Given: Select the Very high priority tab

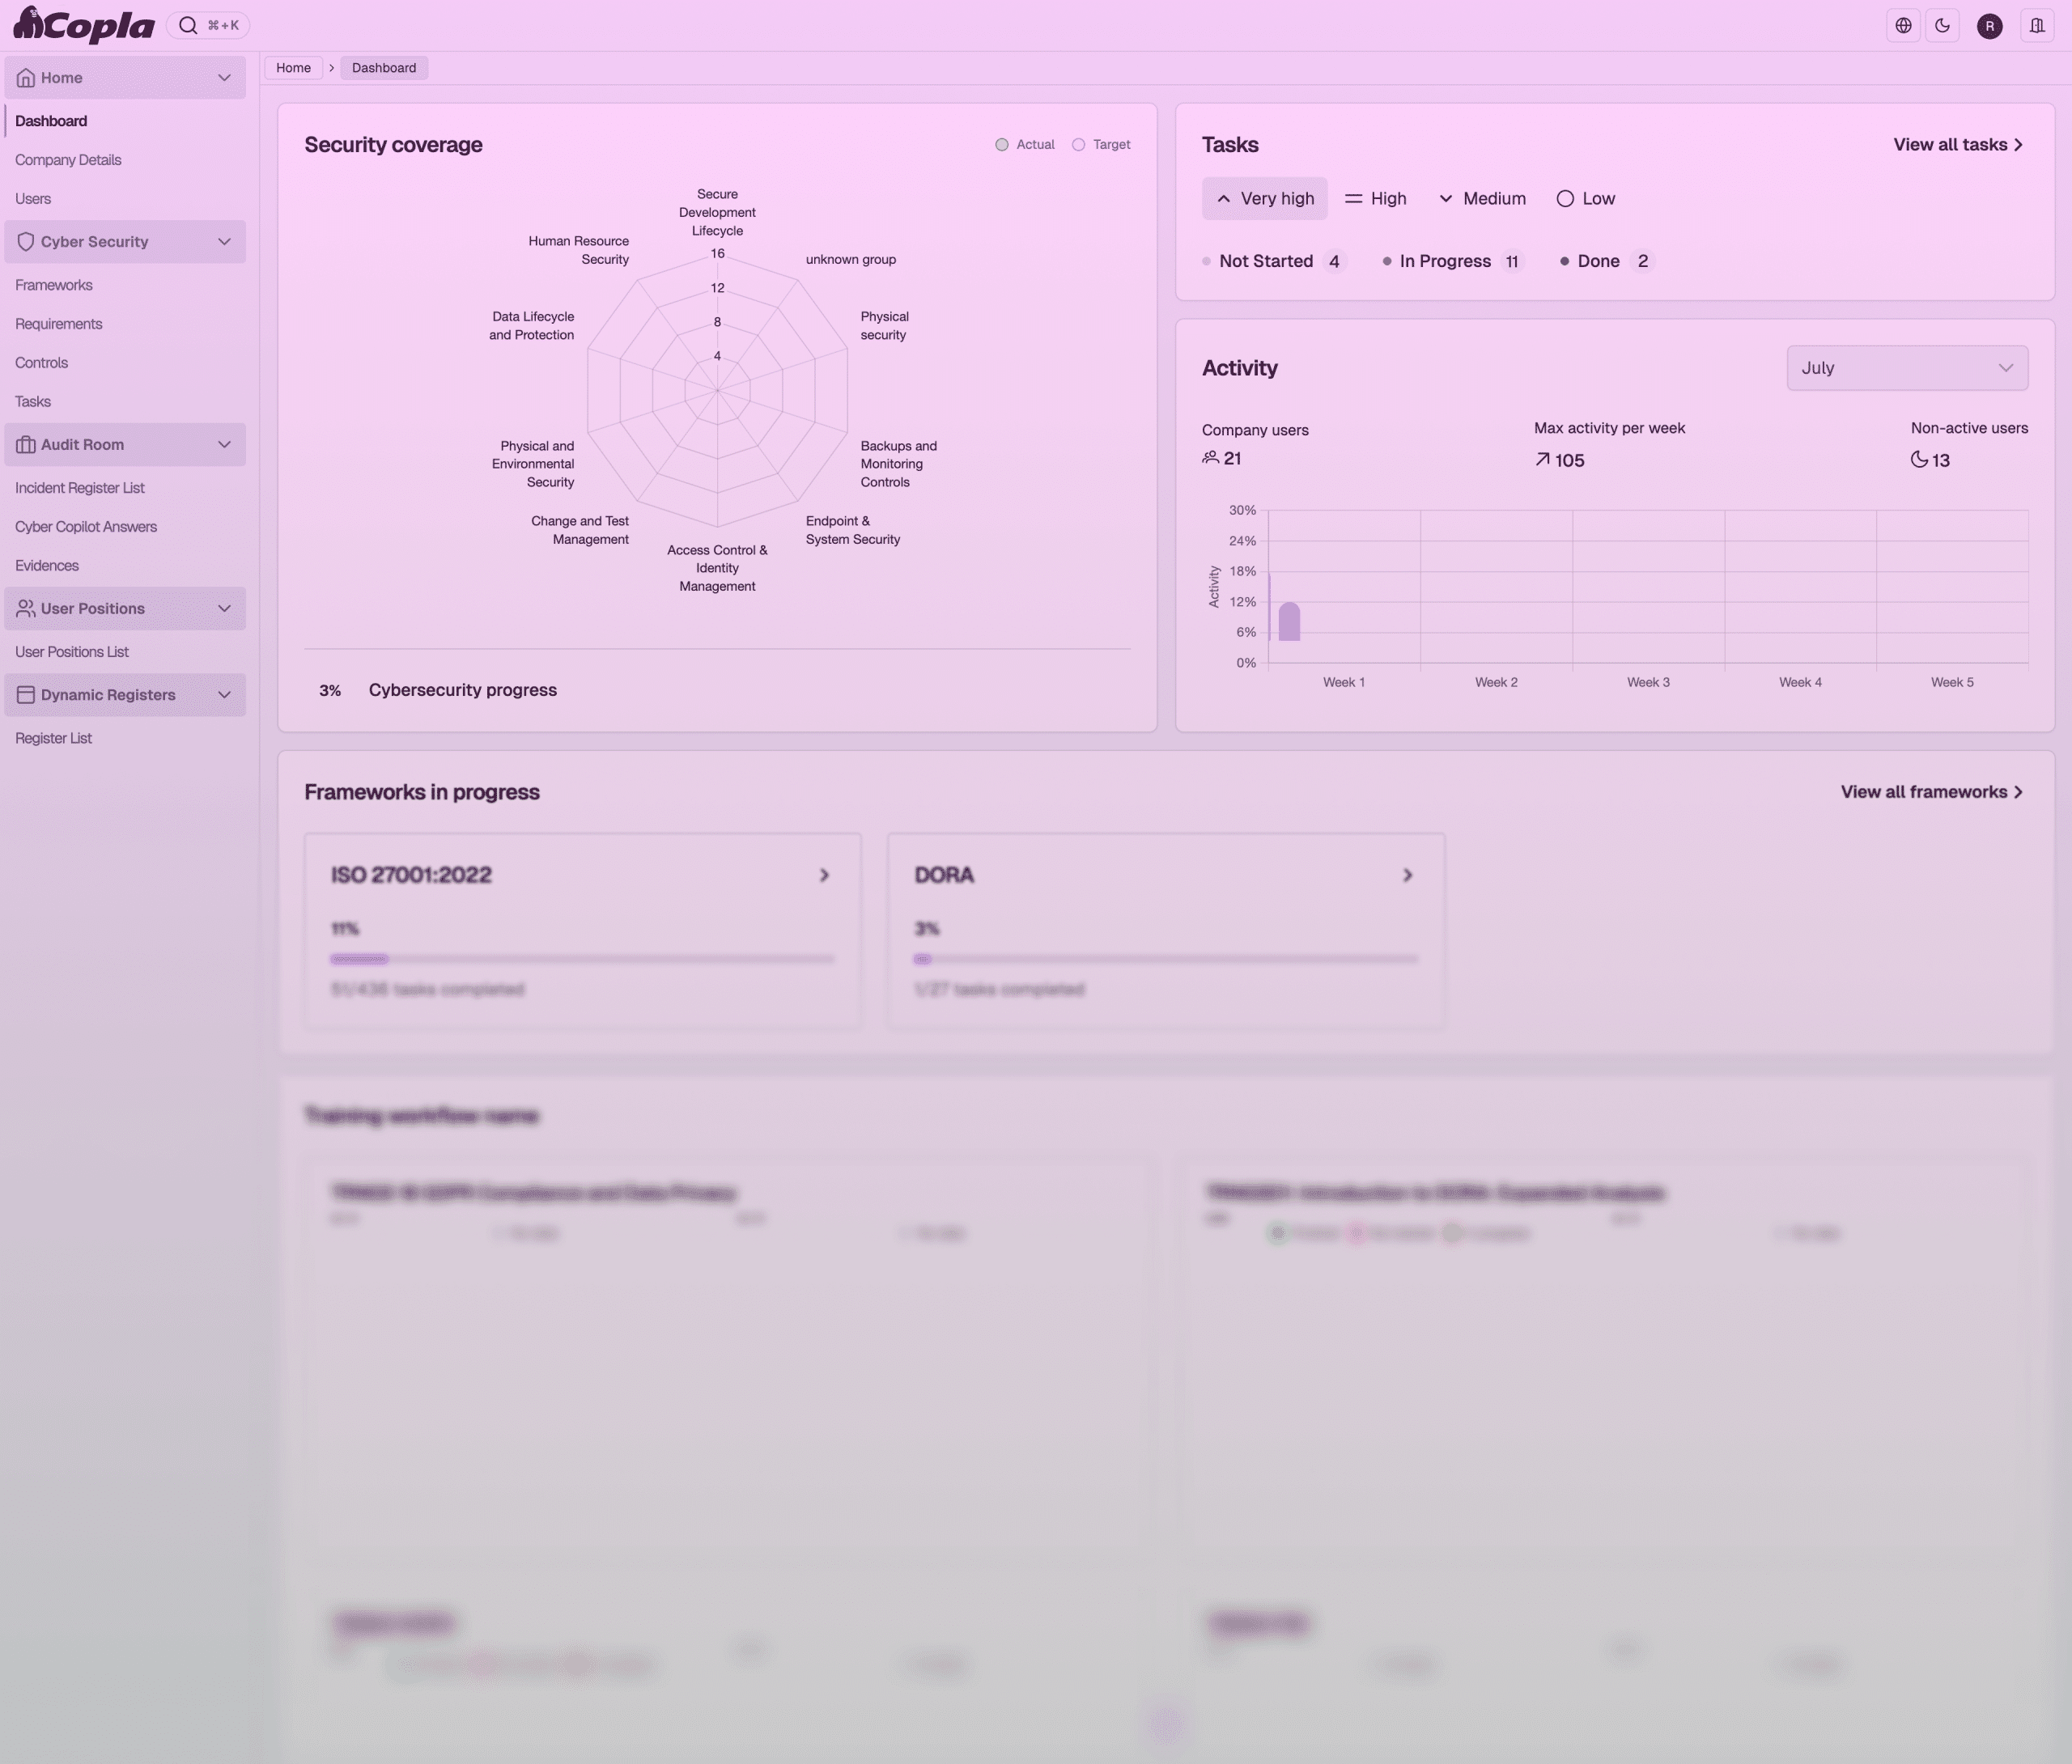Looking at the screenshot, I should (1264, 199).
